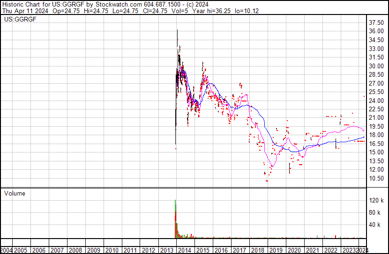Click the 40 k volume axis label
Viewport: 389px width, 254px height.
(x=376, y=225)
